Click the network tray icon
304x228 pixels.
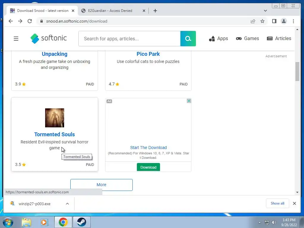[x=267, y=222]
